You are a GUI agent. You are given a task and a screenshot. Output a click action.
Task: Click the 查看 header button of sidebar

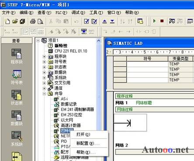pyautogui.click(x=17, y=41)
